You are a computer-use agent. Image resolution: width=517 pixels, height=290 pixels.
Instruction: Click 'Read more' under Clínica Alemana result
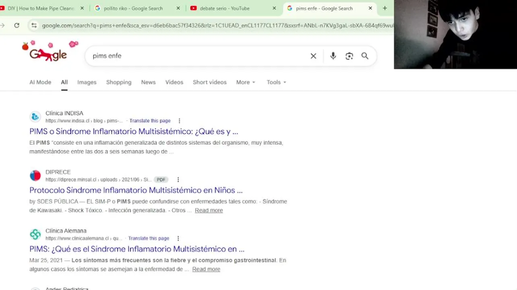[x=206, y=269]
